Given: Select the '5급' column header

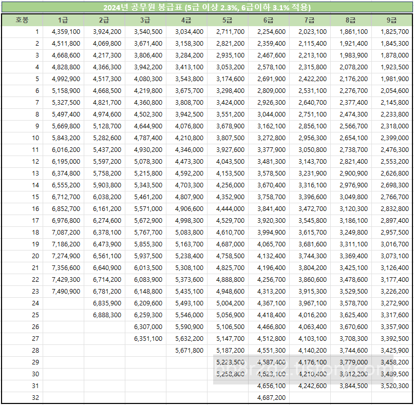Looking at the screenshot, I should point(228,20).
